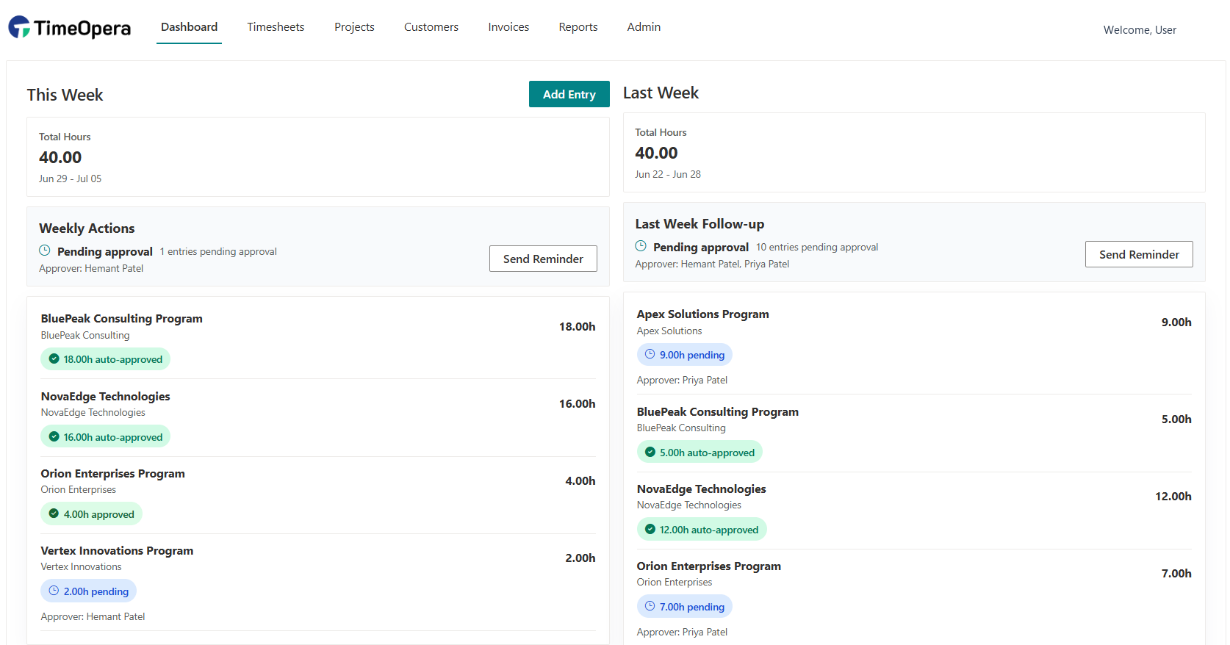Select the NovaEdge Technologies entry in This Week

(318, 418)
